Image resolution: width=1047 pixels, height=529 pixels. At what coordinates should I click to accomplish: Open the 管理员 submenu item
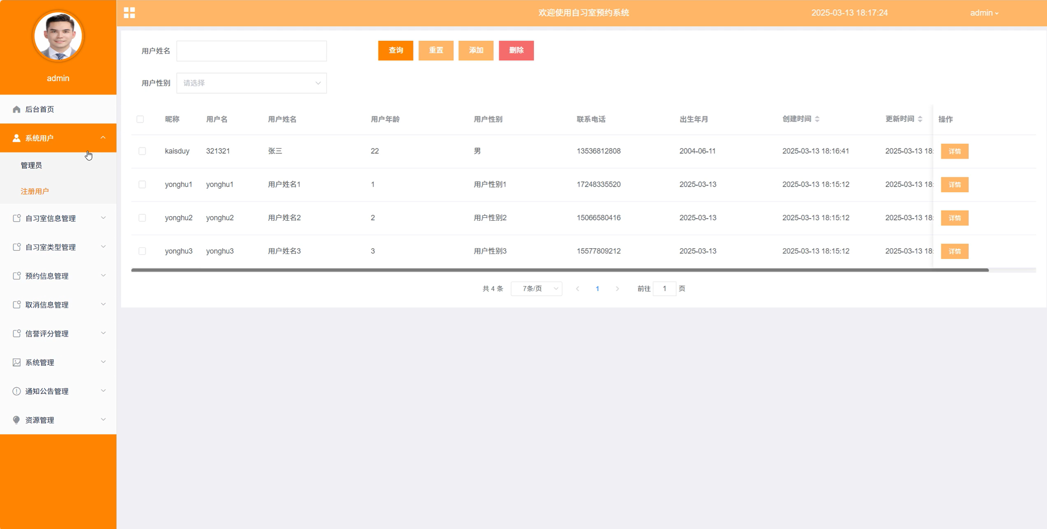31,165
